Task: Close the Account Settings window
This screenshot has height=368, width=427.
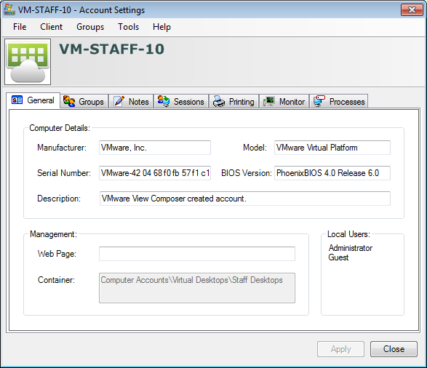Action: [412, 10]
